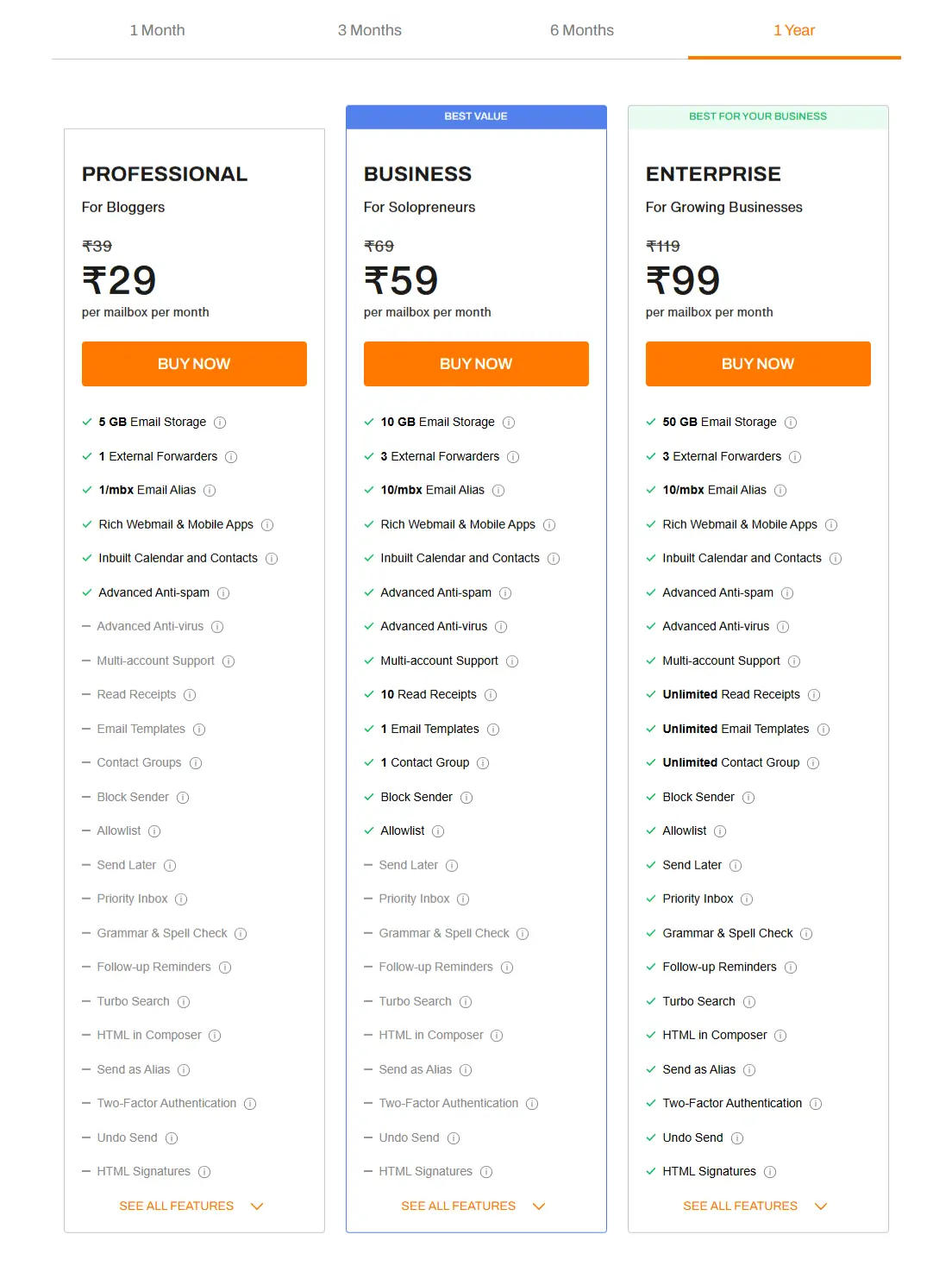Click the info icon beside Two-Factor Authentication in Enterprise
The image size is (933, 1272).
tap(816, 1103)
